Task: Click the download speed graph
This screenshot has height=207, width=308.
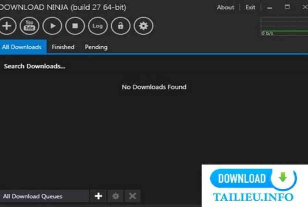Action: (x=284, y=26)
